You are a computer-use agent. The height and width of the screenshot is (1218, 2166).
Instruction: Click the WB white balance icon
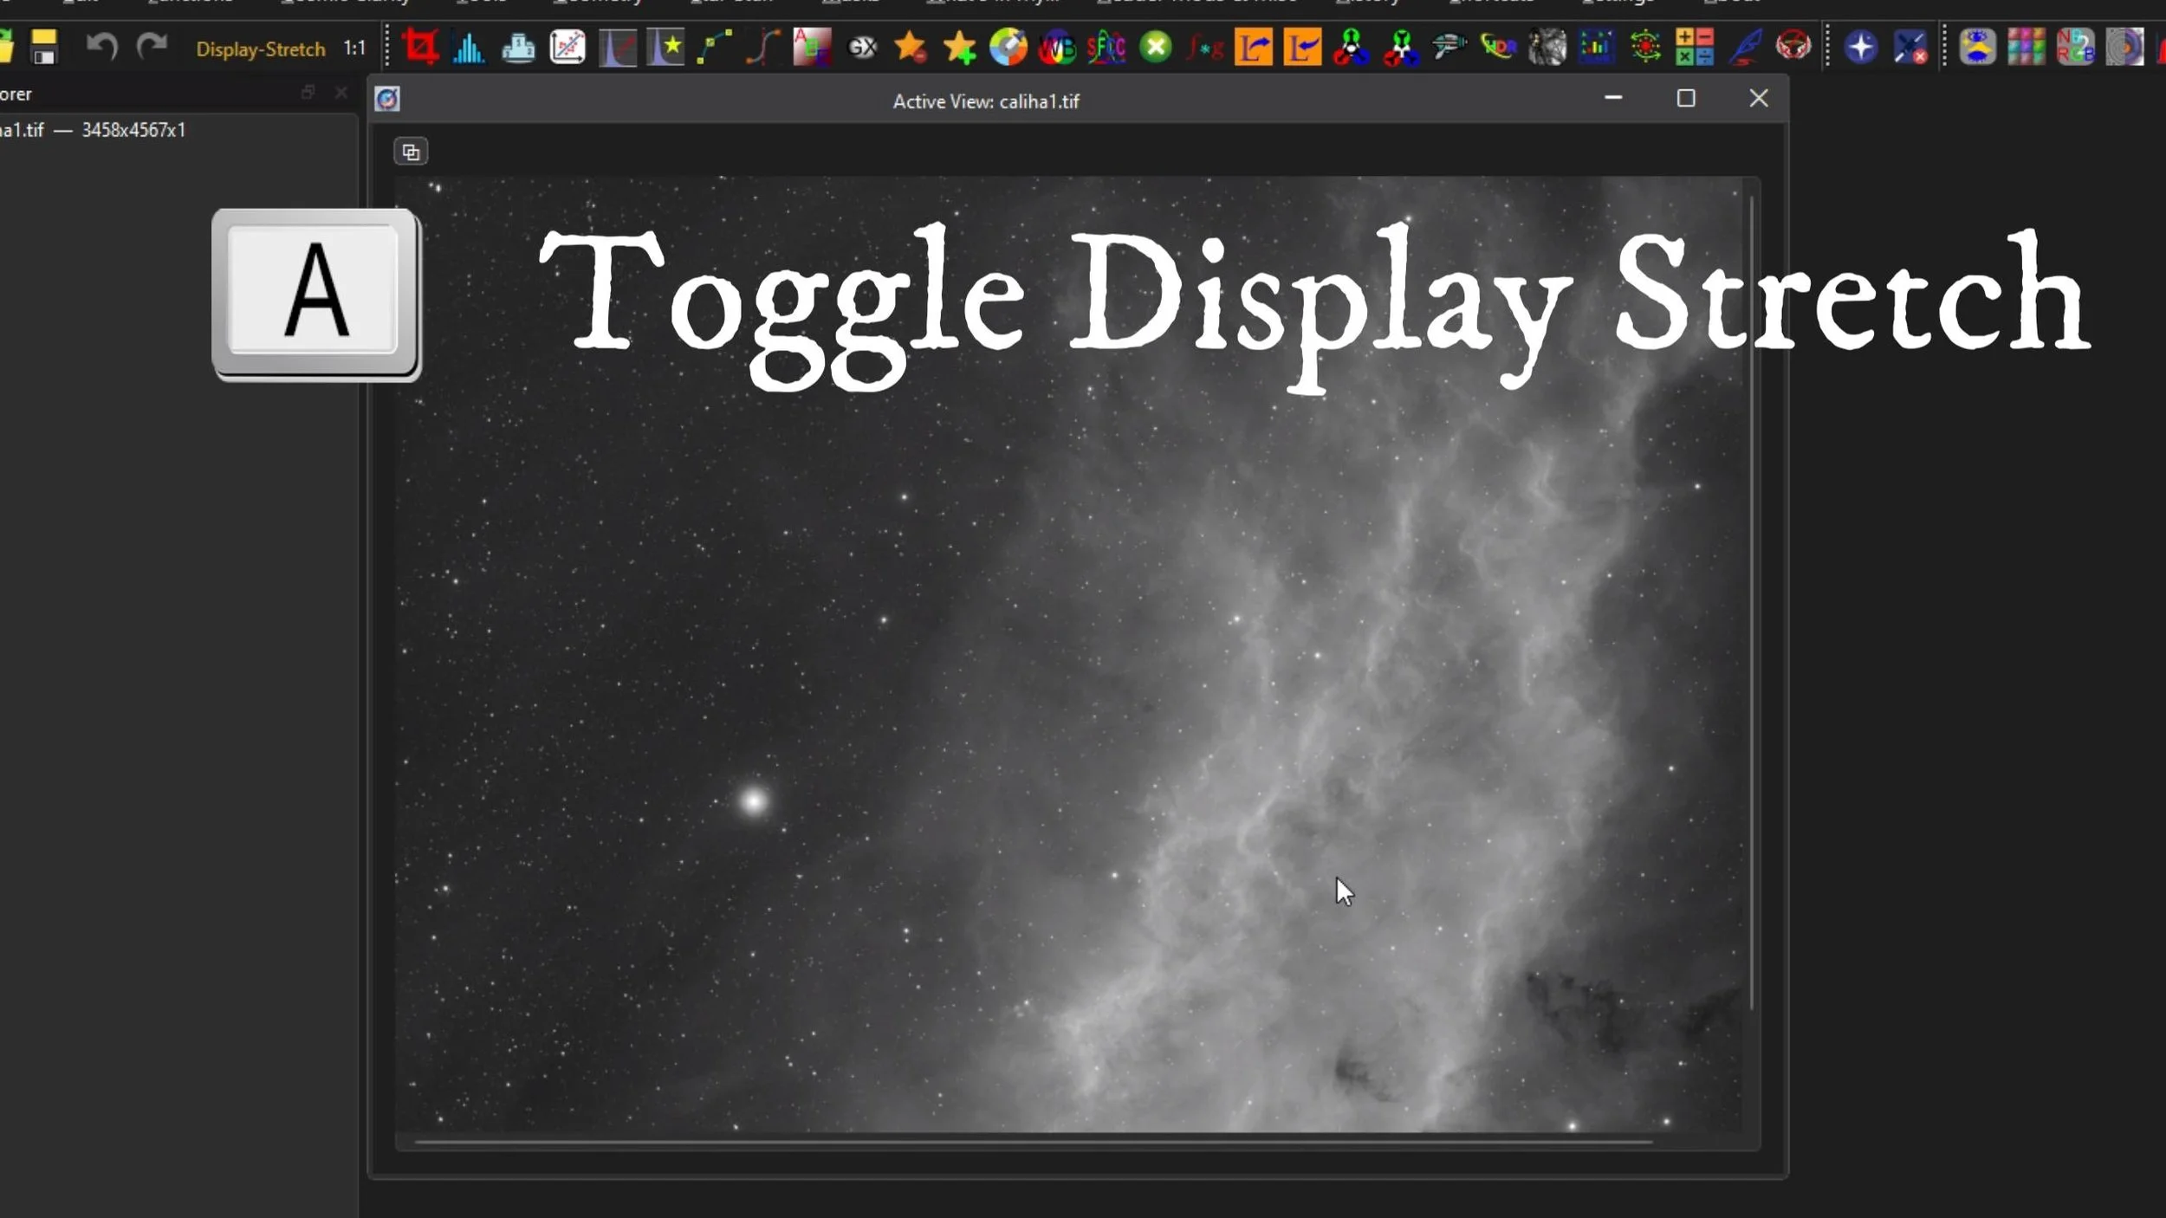coord(1057,48)
